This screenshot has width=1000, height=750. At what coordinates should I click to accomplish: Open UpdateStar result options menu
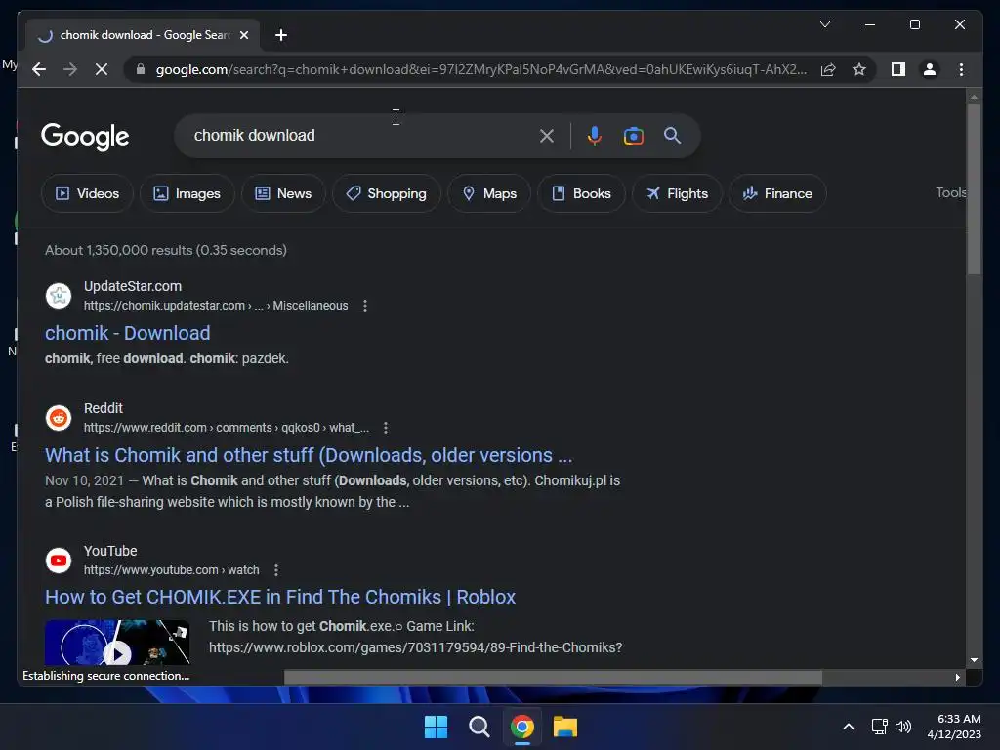(x=365, y=306)
